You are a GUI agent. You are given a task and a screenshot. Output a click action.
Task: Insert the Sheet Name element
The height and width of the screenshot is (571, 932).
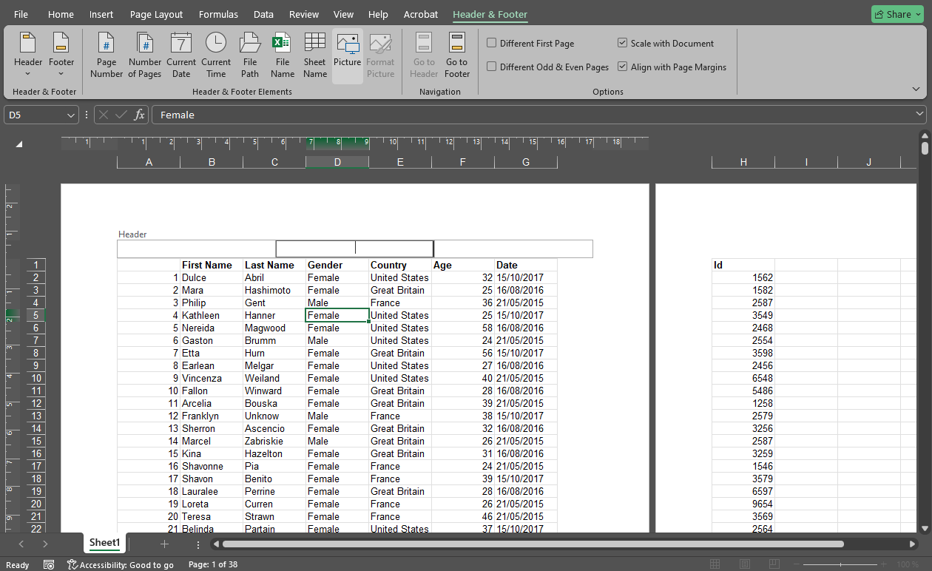pyautogui.click(x=315, y=55)
